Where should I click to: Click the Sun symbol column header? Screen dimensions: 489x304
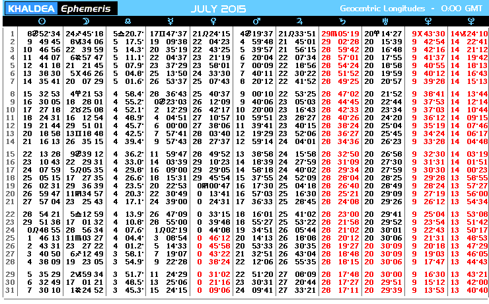(42, 22)
